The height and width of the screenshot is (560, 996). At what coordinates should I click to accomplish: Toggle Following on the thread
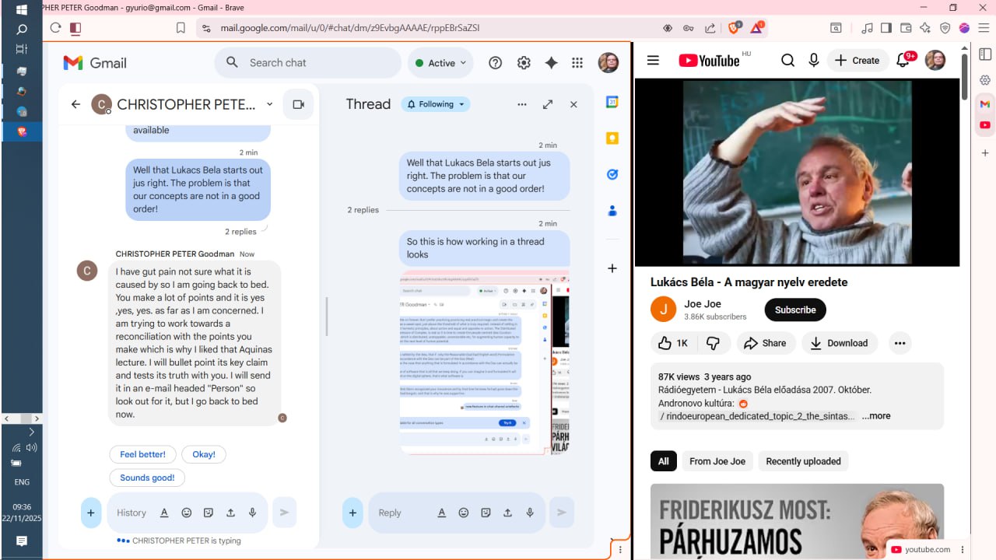(436, 104)
